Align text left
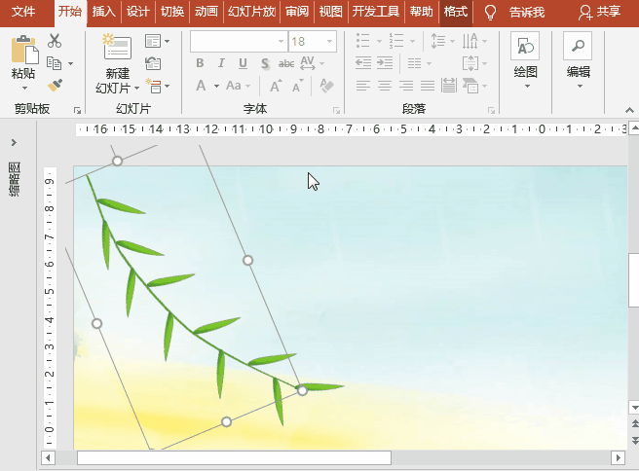 tap(363, 86)
